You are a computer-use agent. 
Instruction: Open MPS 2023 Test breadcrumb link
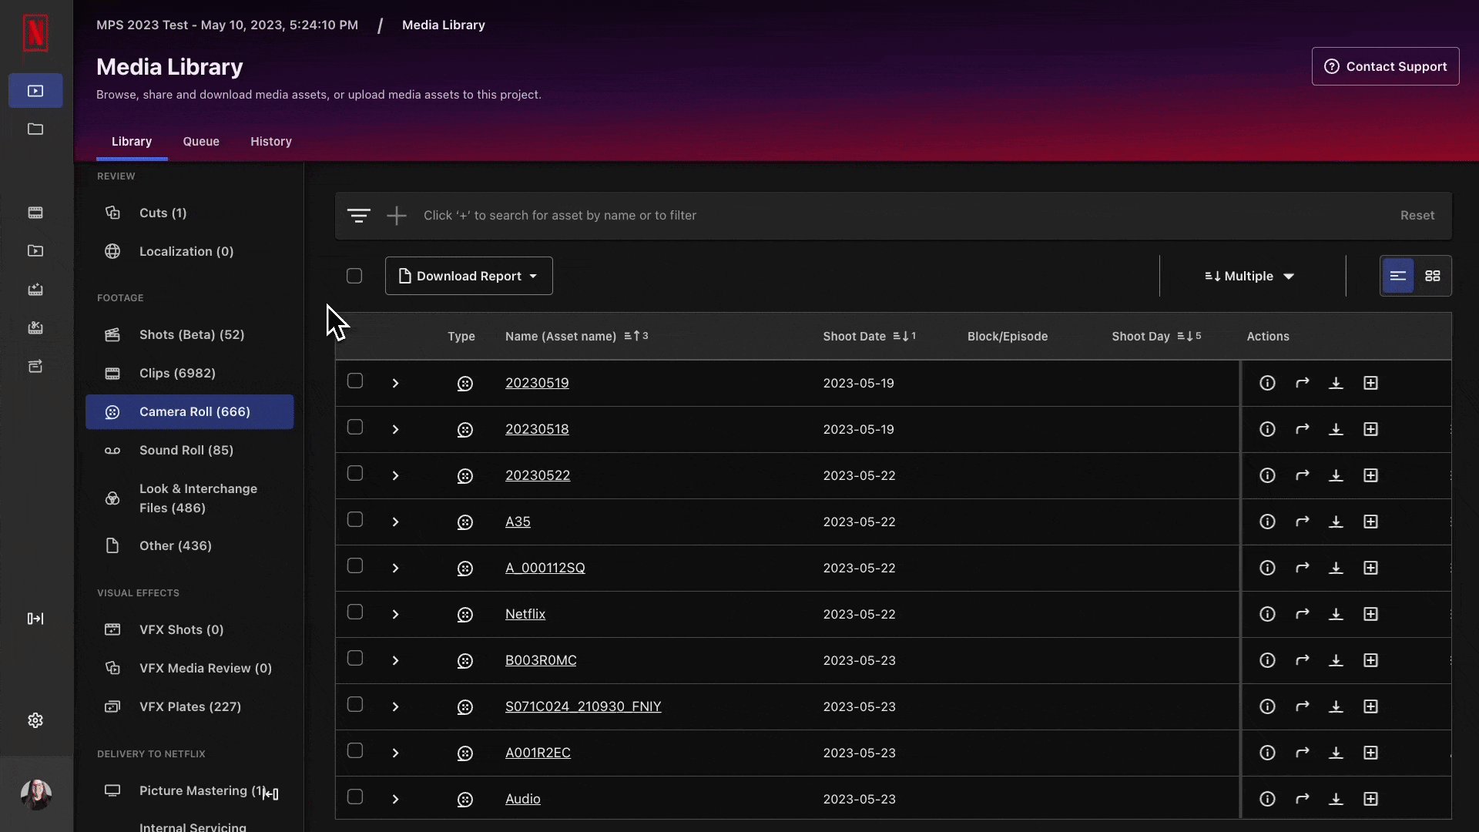pyautogui.click(x=227, y=25)
